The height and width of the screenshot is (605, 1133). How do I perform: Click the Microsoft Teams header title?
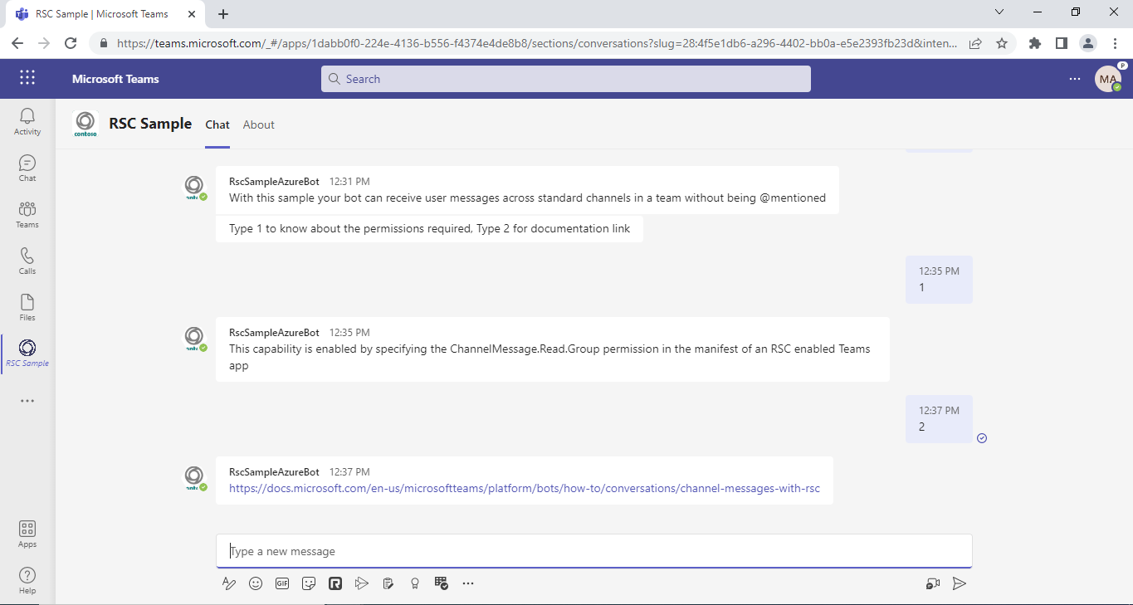point(115,79)
